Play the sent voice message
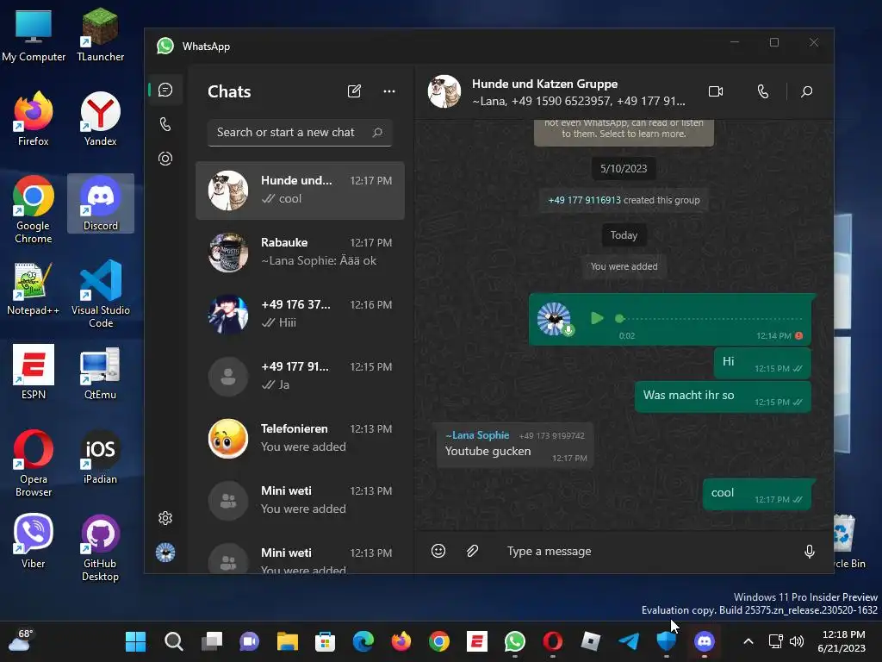Image resolution: width=882 pixels, height=662 pixels. point(597,318)
